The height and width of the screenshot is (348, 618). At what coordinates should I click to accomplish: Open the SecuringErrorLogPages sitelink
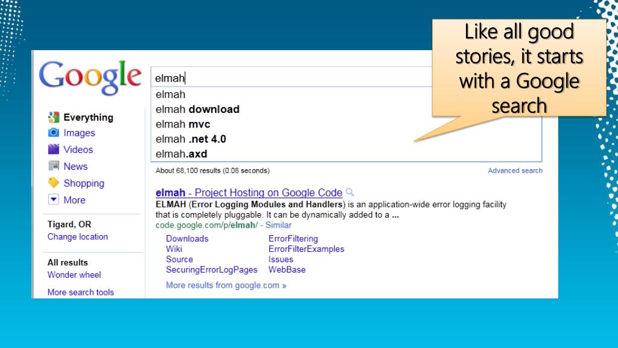point(212,269)
